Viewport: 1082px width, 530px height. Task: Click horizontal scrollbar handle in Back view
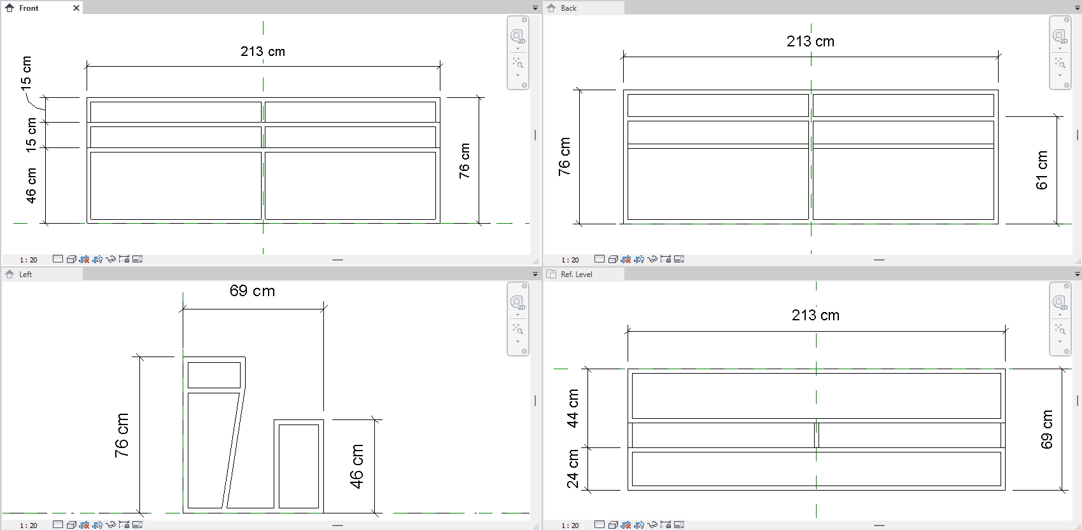coord(879,260)
